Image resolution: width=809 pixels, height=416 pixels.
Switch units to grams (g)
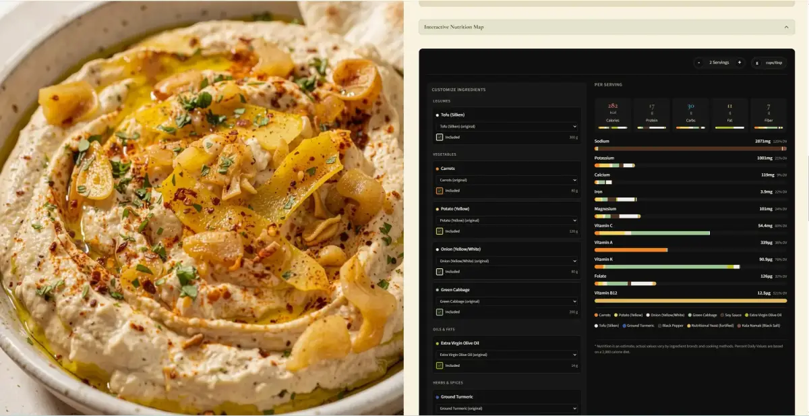[757, 63]
